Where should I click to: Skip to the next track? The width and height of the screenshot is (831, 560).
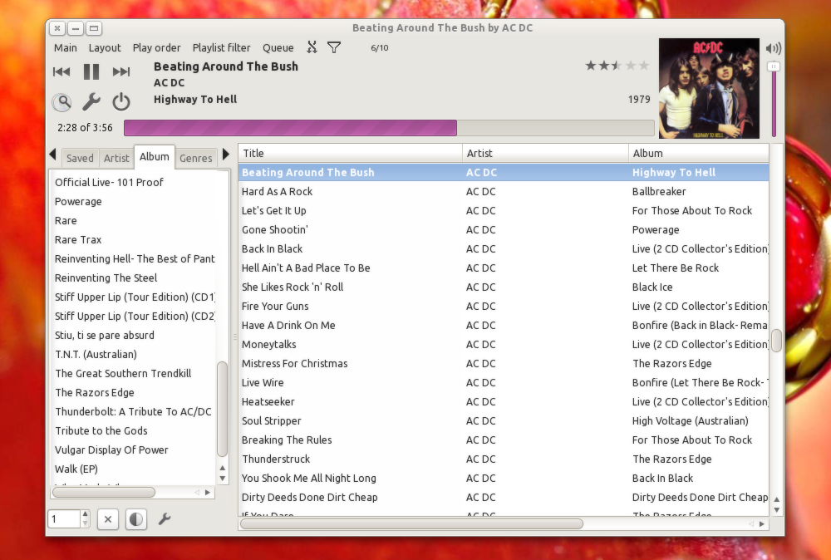[121, 71]
